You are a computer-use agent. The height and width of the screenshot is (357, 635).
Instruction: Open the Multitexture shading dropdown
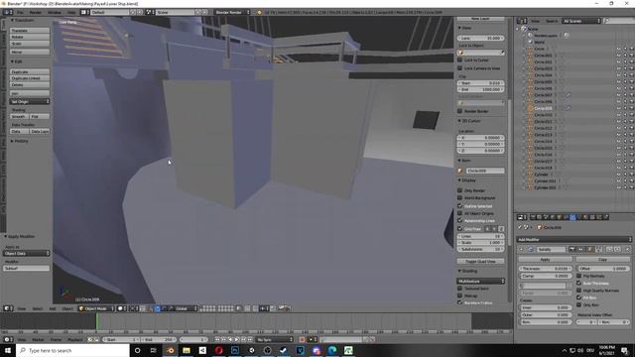pyautogui.click(x=481, y=281)
